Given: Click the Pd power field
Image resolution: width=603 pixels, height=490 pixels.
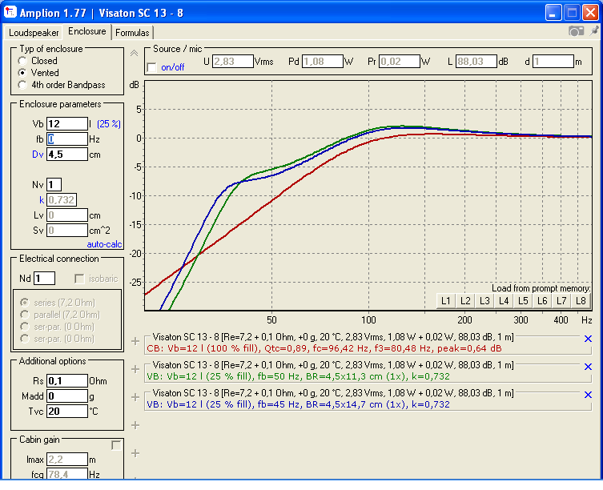Looking at the screenshot, I should point(322,61).
